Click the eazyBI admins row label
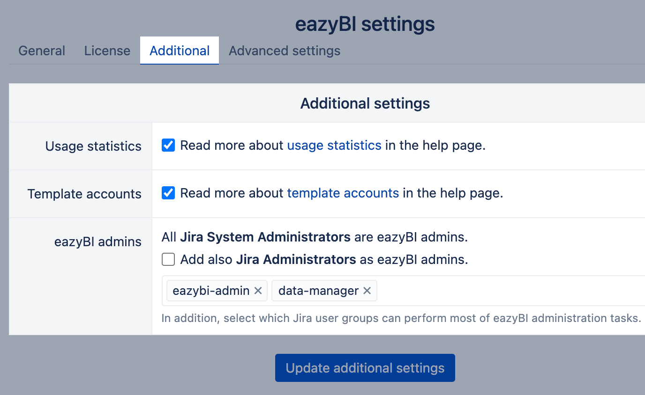The width and height of the screenshot is (645, 395). 97,242
